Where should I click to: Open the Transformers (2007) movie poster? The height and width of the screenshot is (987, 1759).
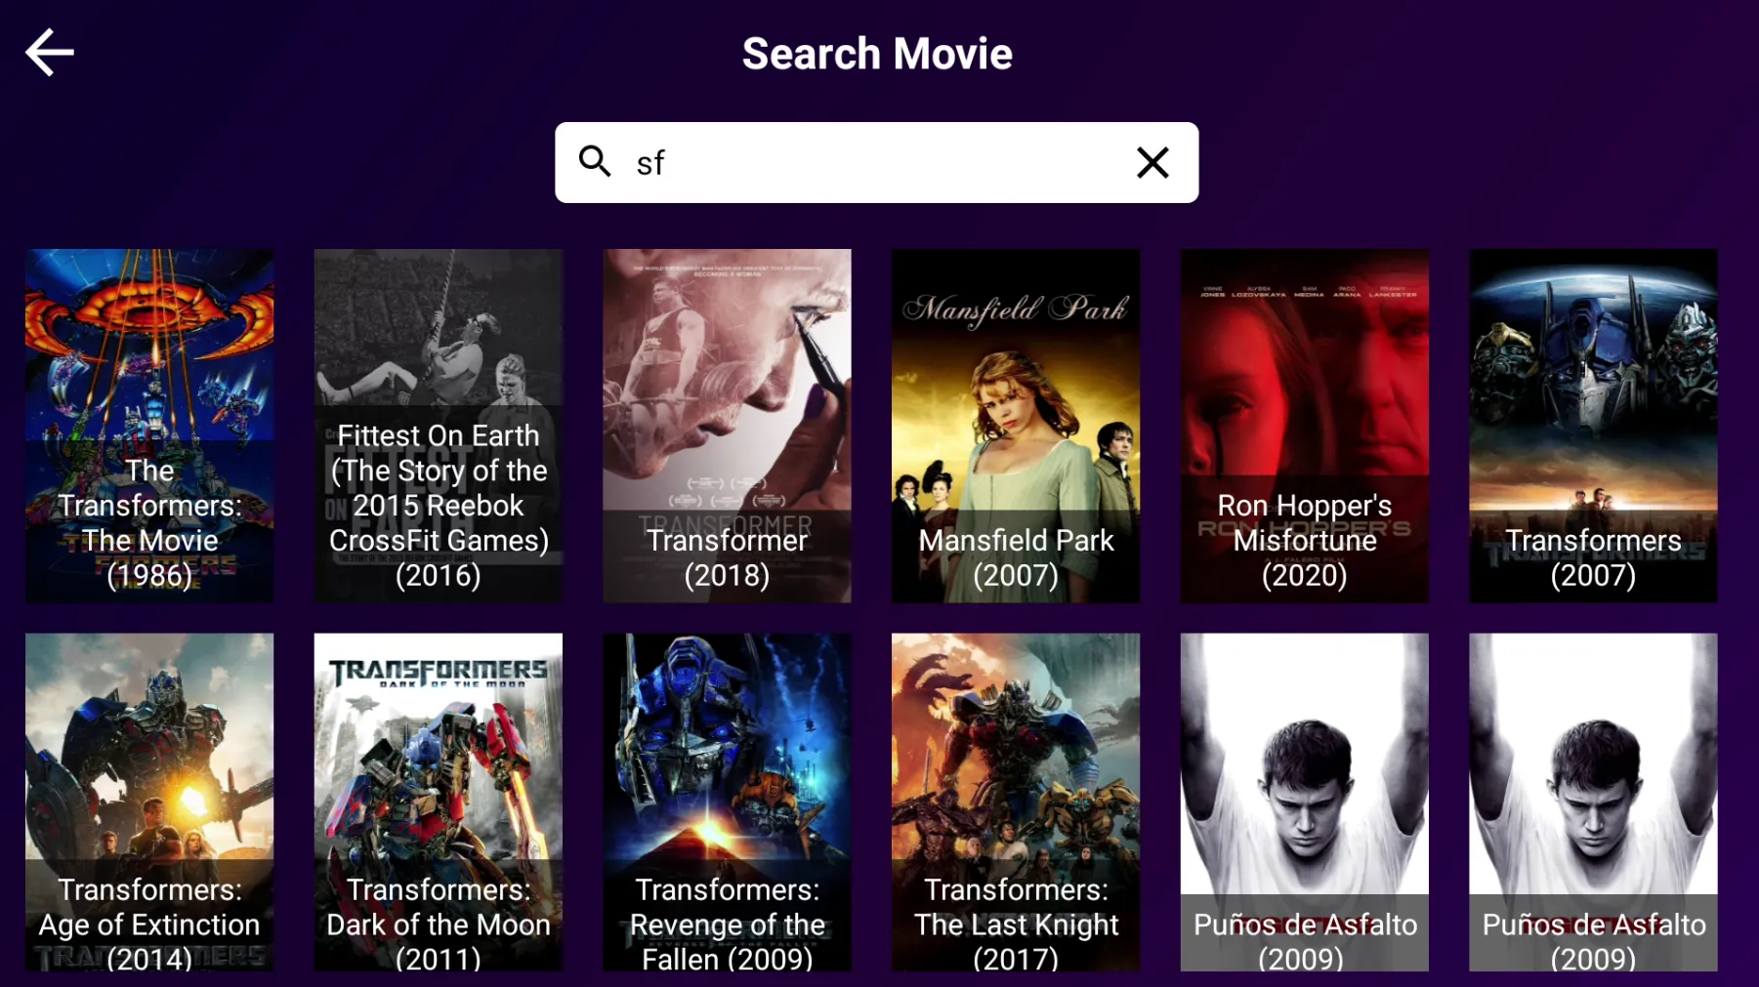point(1593,426)
